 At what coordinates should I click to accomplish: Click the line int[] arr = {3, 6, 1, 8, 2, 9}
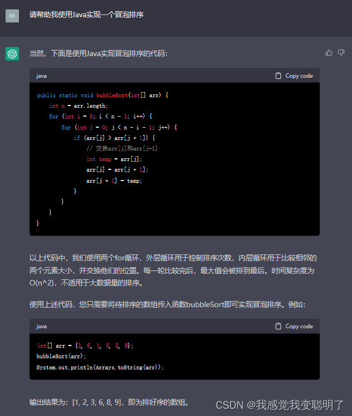tap(85, 345)
